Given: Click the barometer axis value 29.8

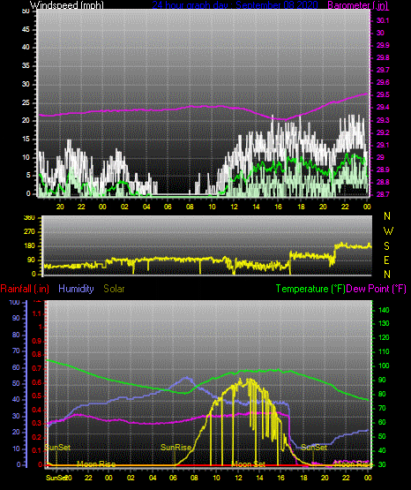Looking at the screenshot, I should tap(383, 57).
